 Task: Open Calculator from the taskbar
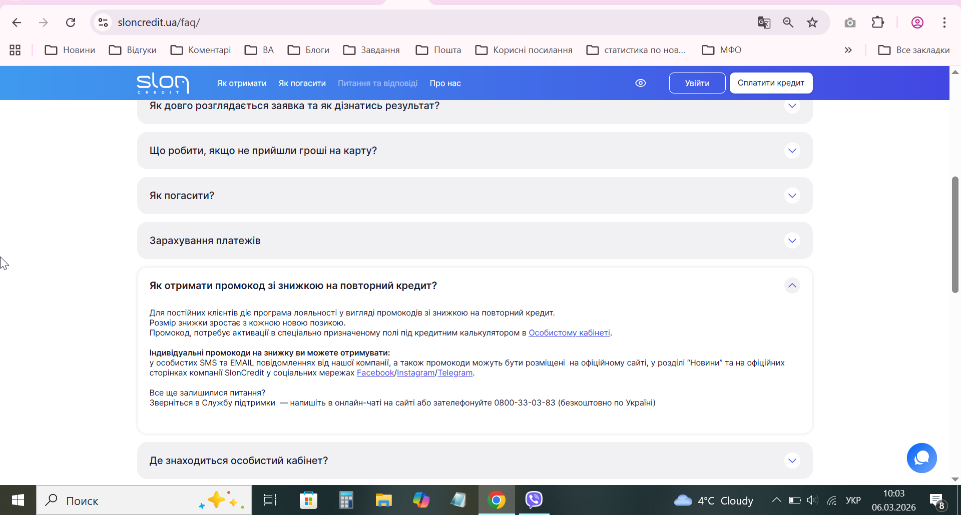(x=346, y=500)
